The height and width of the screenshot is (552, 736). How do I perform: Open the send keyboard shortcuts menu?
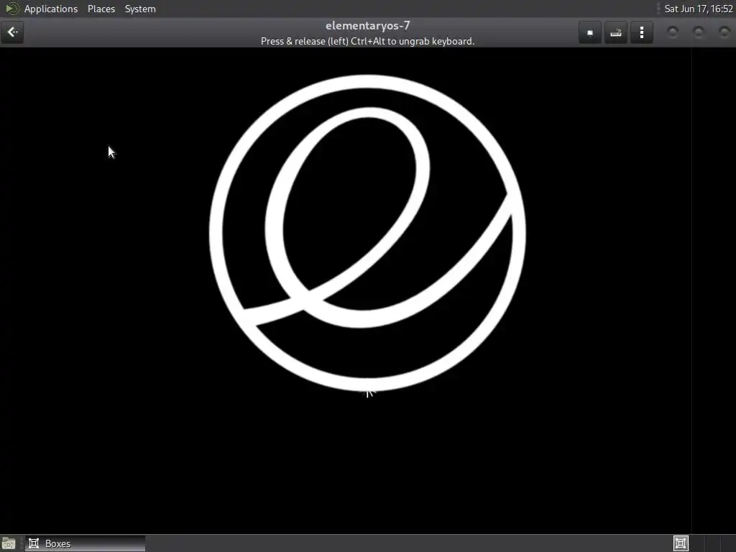point(616,32)
